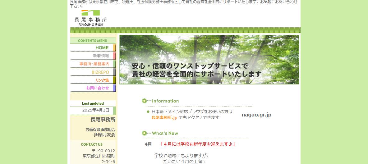Open the リンク集 menu item
368x164 pixels.
[93, 80]
